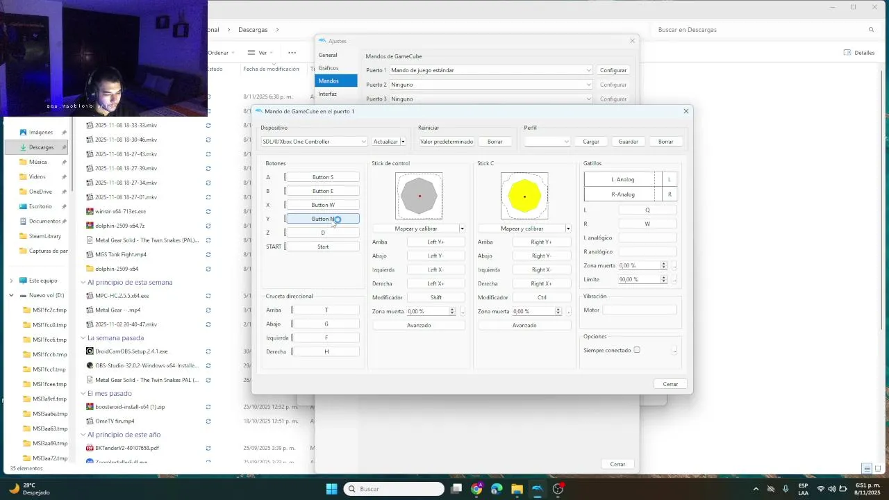Click the dolphin-2509-x64 folder icon
This screenshot has height=500, width=889.
[x=90, y=269]
